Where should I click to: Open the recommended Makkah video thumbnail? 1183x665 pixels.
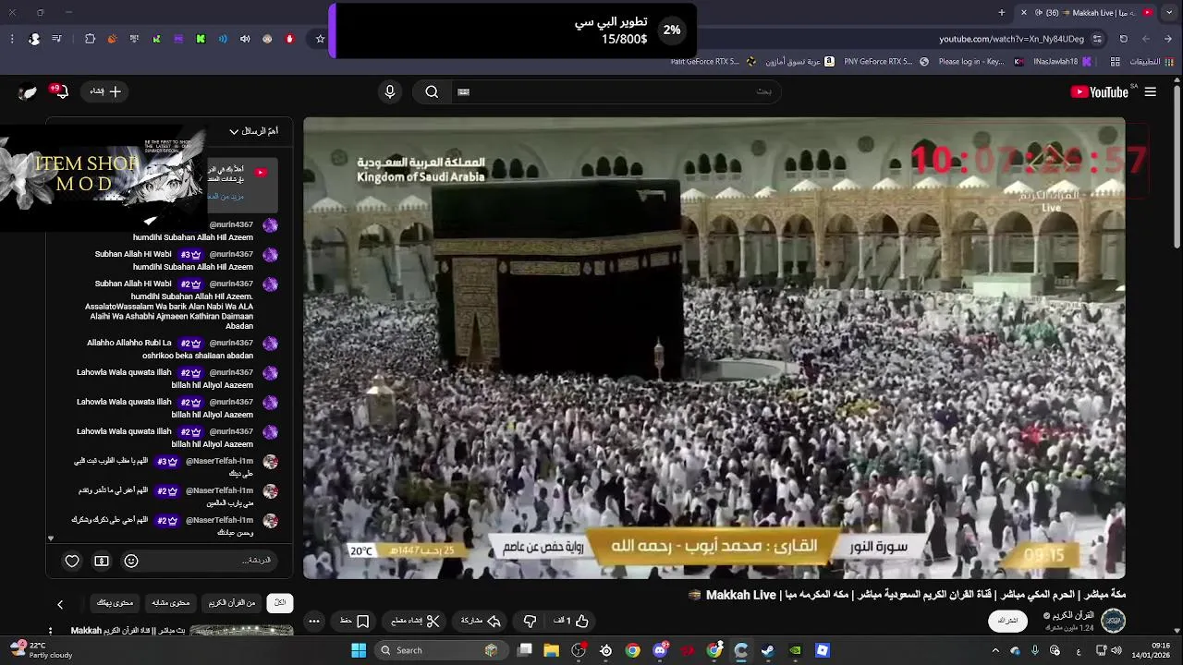(x=241, y=631)
